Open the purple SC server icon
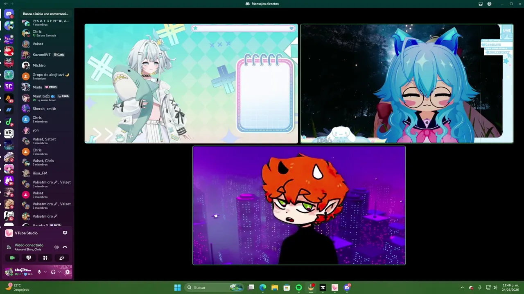The image size is (524, 294). [x=9, y=86]
